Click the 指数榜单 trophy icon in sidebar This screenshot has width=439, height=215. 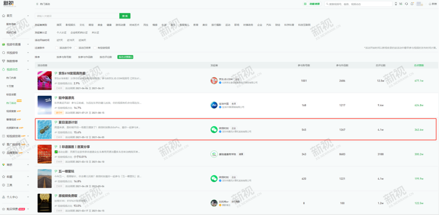pyautogui.click(x=3, y=61)
